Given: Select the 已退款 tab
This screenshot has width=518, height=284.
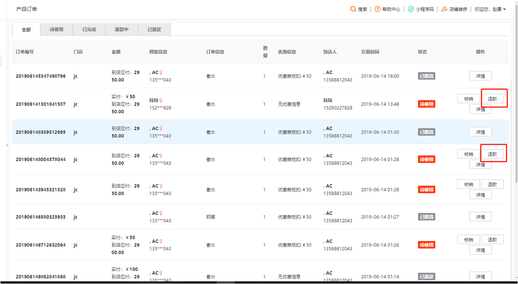Looking at the screenshot, I should pos(154,29).
